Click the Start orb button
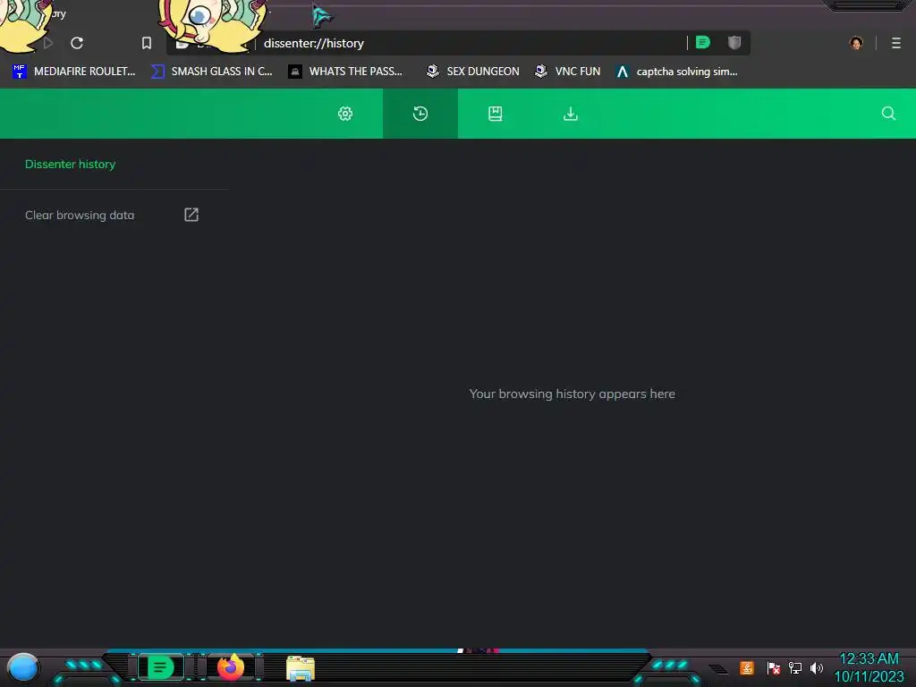The height and width of the screenshot is (687, 916). [22, 667]
